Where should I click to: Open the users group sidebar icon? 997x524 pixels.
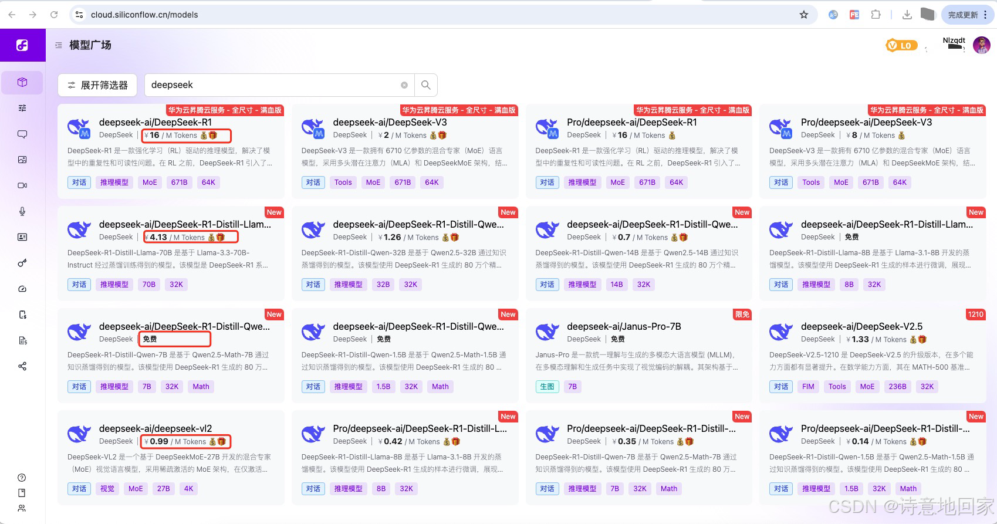[22, 508]
